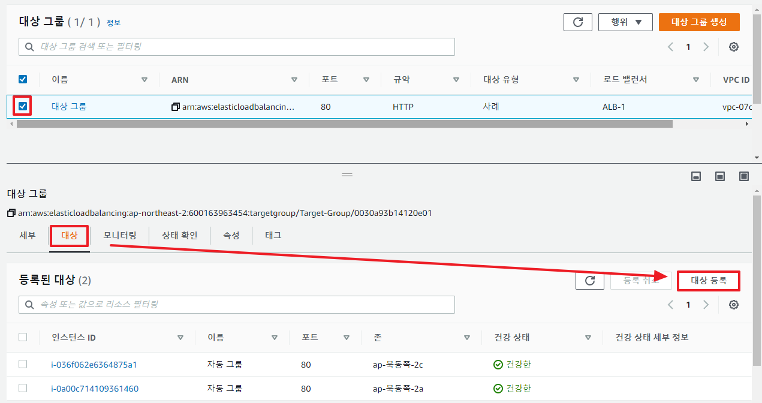Refresh the registered targets list
The image size is (762, 403).
[590, 280]
